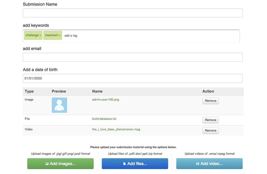
Task: Focus the Submission Name field
Action: coord(133,13)
